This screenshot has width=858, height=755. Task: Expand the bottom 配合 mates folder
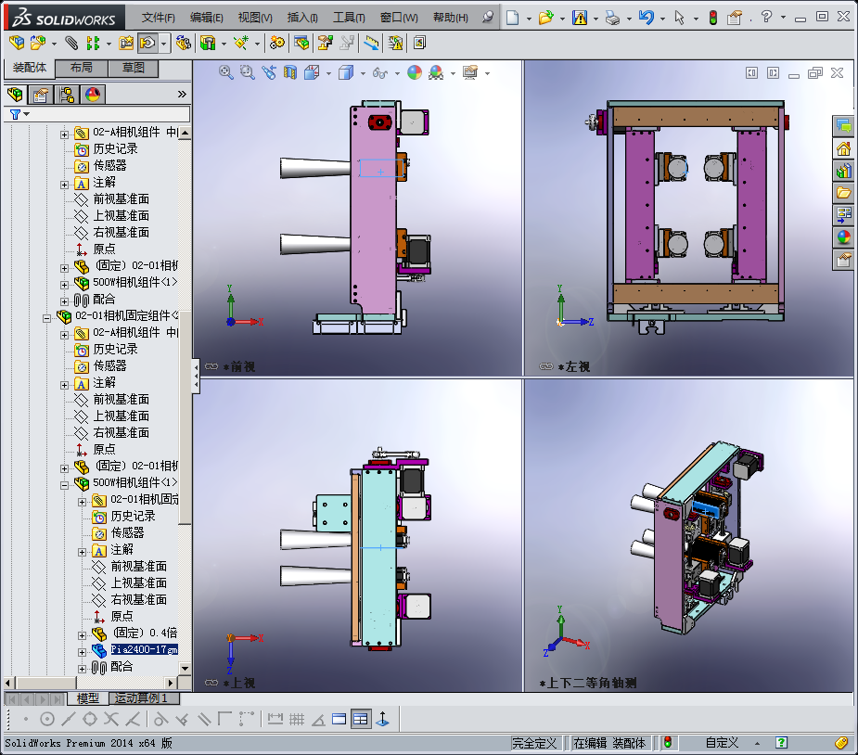coord(82,669)
